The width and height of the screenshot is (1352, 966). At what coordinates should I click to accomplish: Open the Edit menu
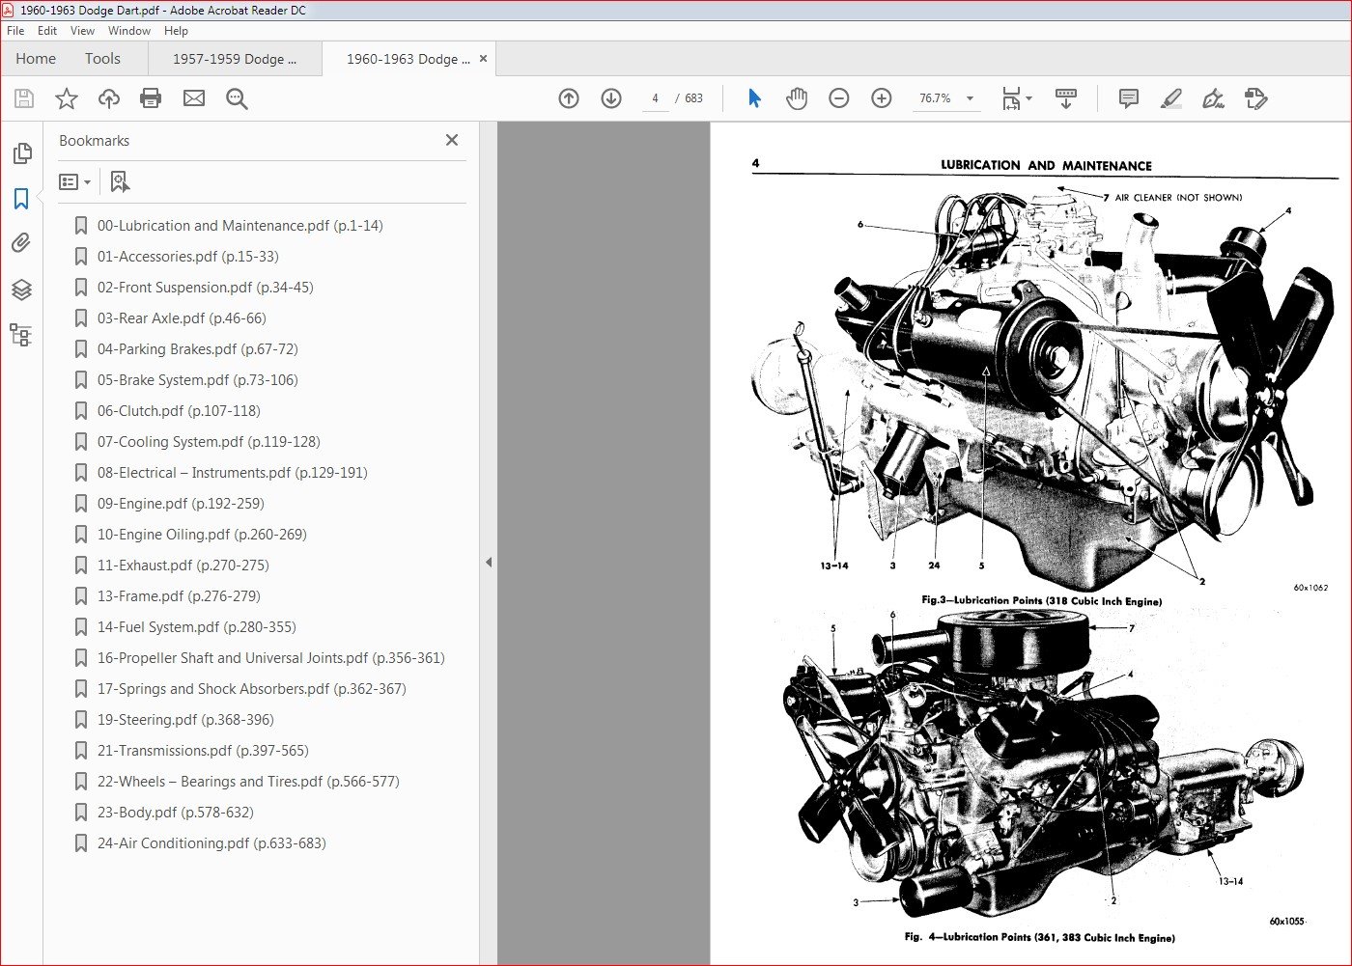point(47,31)
